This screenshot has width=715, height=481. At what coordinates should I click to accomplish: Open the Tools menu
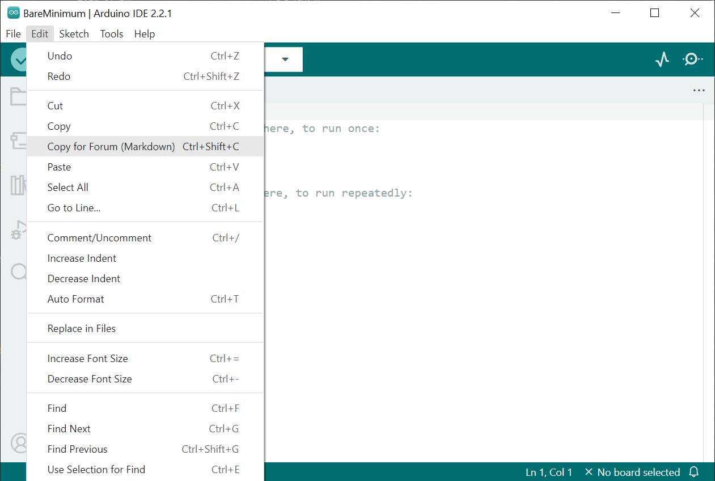(x=112, y=34)
